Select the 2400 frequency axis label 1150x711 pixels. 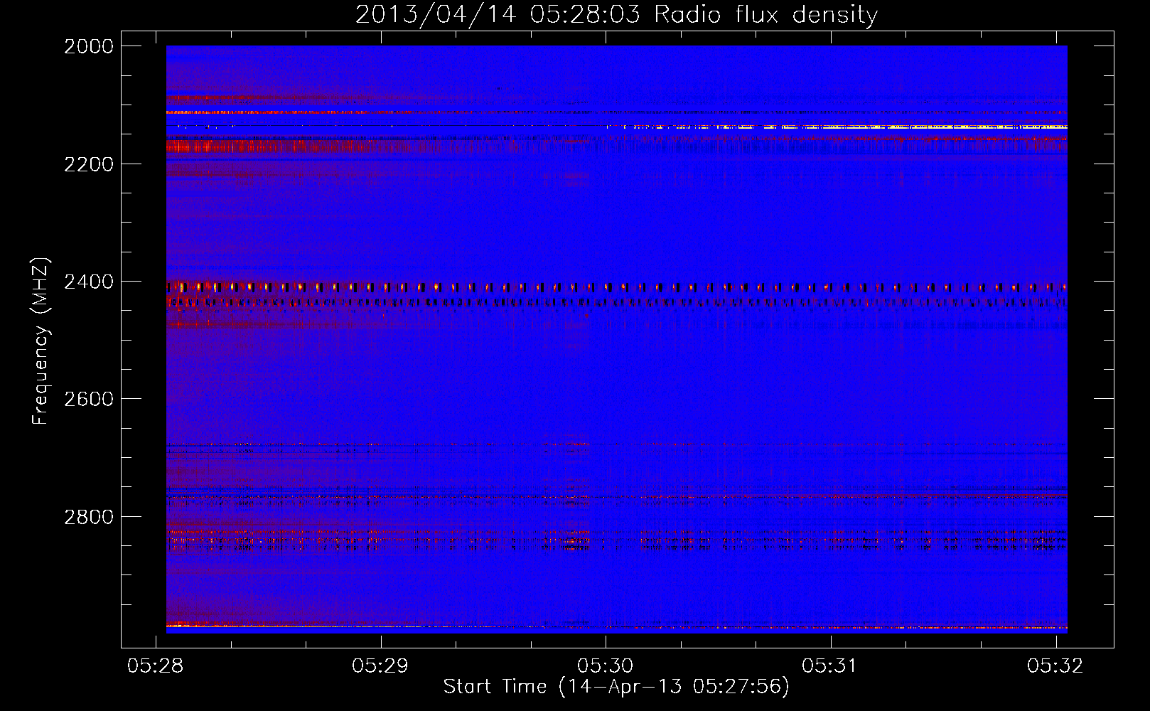[89, 282]
